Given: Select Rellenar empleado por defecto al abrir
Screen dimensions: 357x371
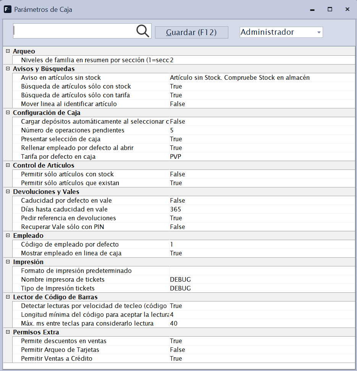Looking at the screenshot, I should (184, 148).
